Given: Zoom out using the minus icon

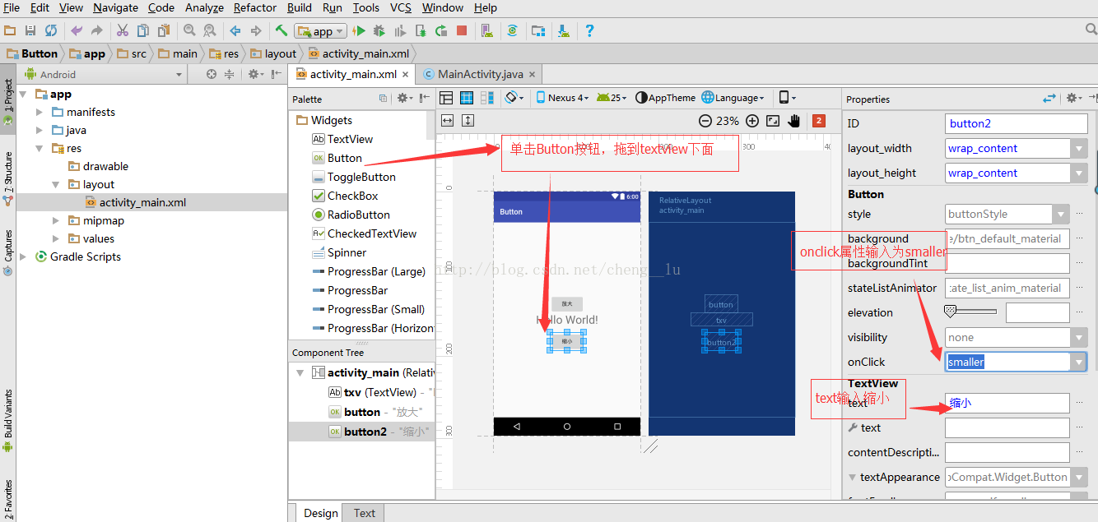Looking at the screenshot, I should click(x=705, y=121).
